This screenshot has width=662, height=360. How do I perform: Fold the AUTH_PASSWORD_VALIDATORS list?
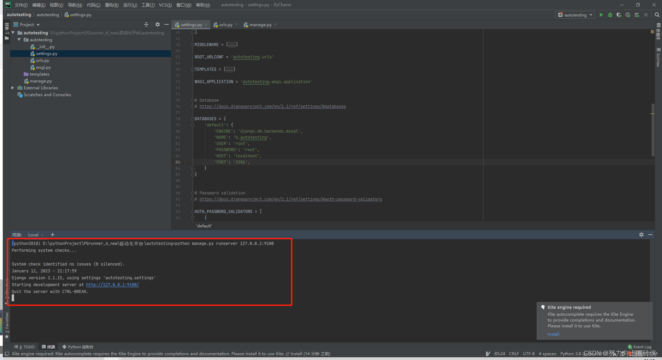(x=193, y=212)
